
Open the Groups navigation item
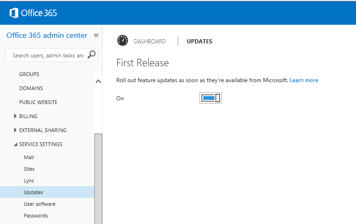(29, 74)
